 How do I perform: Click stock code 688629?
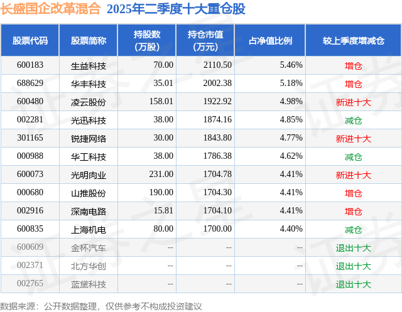(30, 83)
